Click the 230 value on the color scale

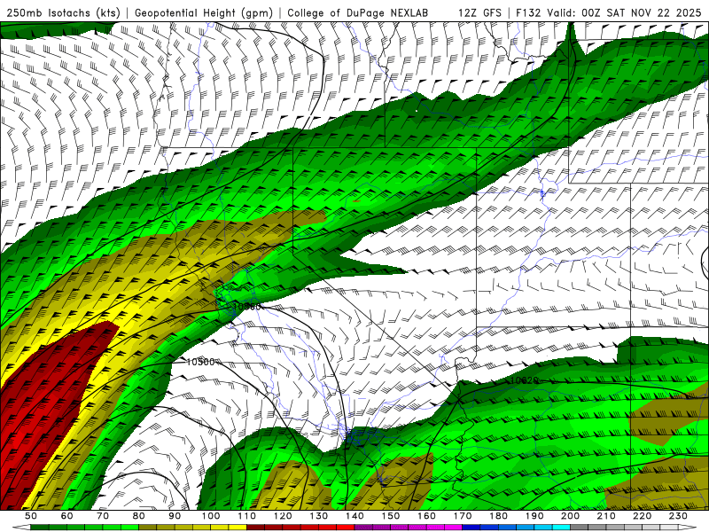point(678,516)
